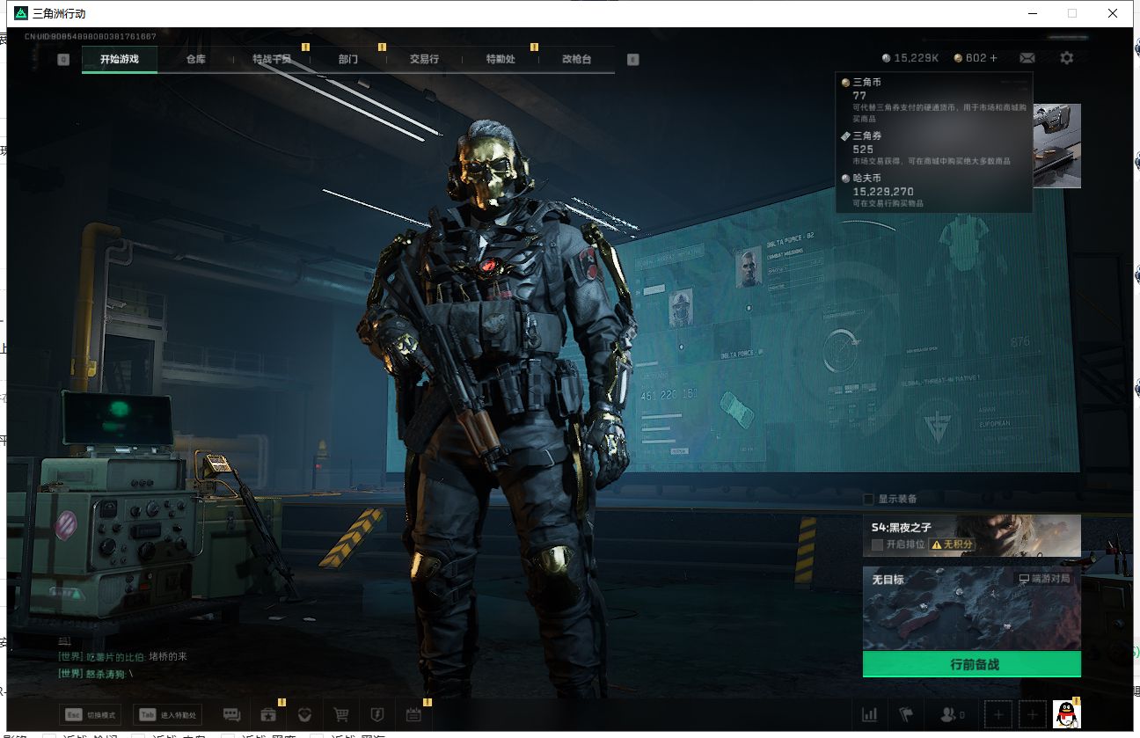Open the 部门 tab
1140x738 pixels.
point(348,59)
